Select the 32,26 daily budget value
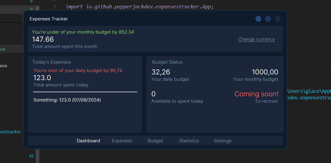The height and width of the screenshot is (163, 331). [161, 72]
